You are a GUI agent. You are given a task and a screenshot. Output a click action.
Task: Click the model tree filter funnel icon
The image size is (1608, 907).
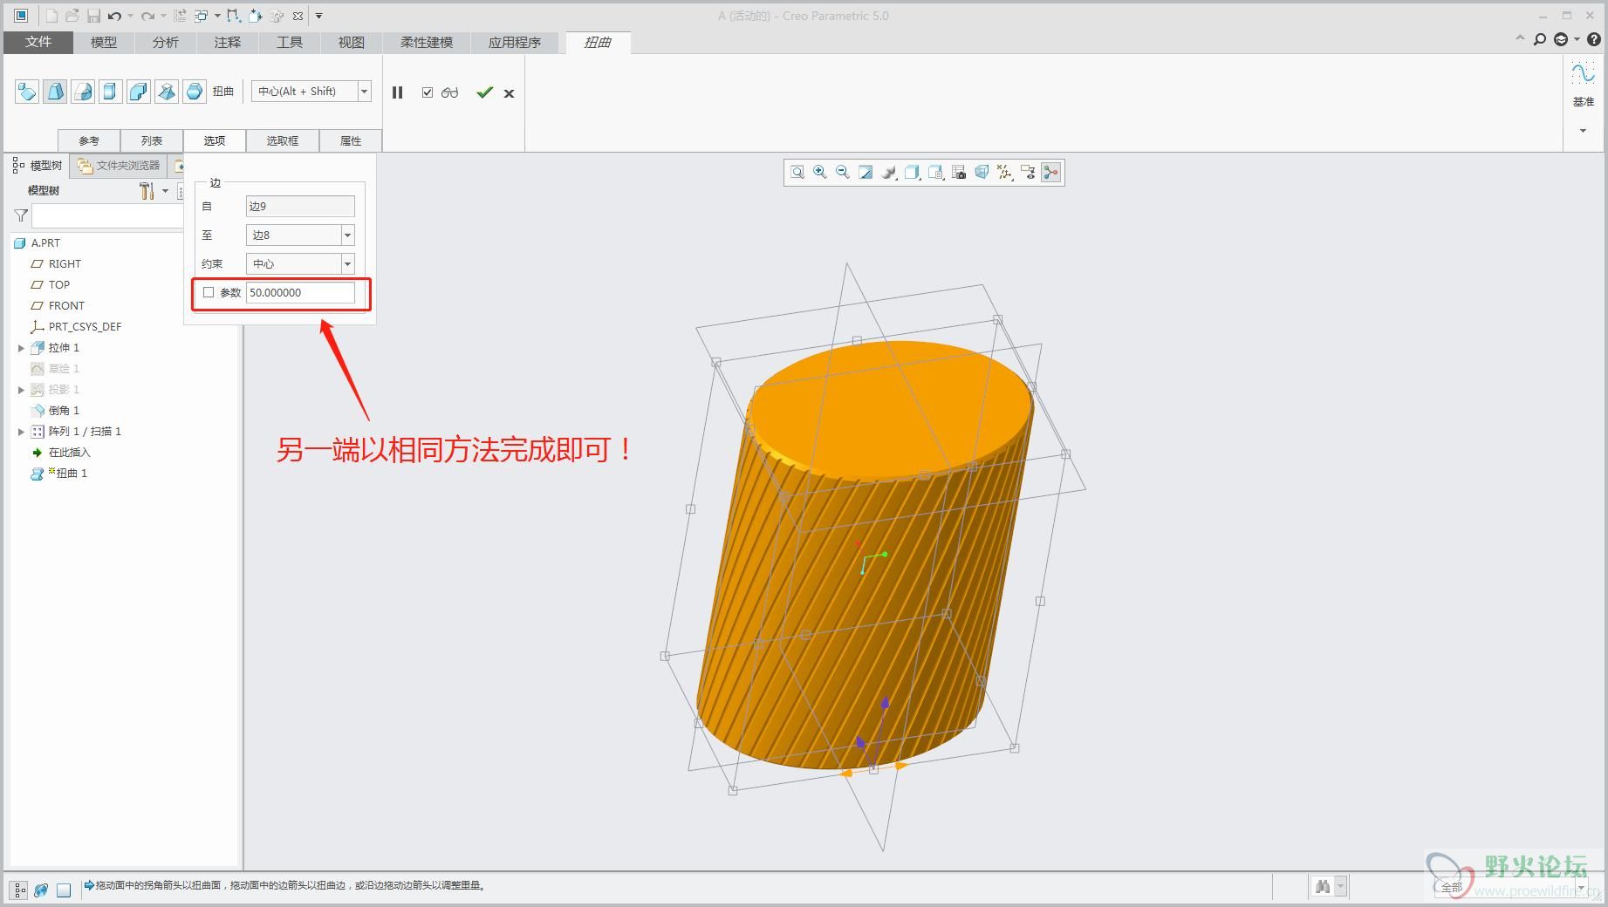tap(21, 215)
